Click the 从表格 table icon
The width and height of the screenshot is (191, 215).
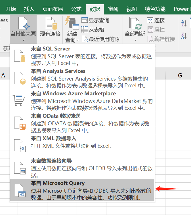(x=85, y=29)
